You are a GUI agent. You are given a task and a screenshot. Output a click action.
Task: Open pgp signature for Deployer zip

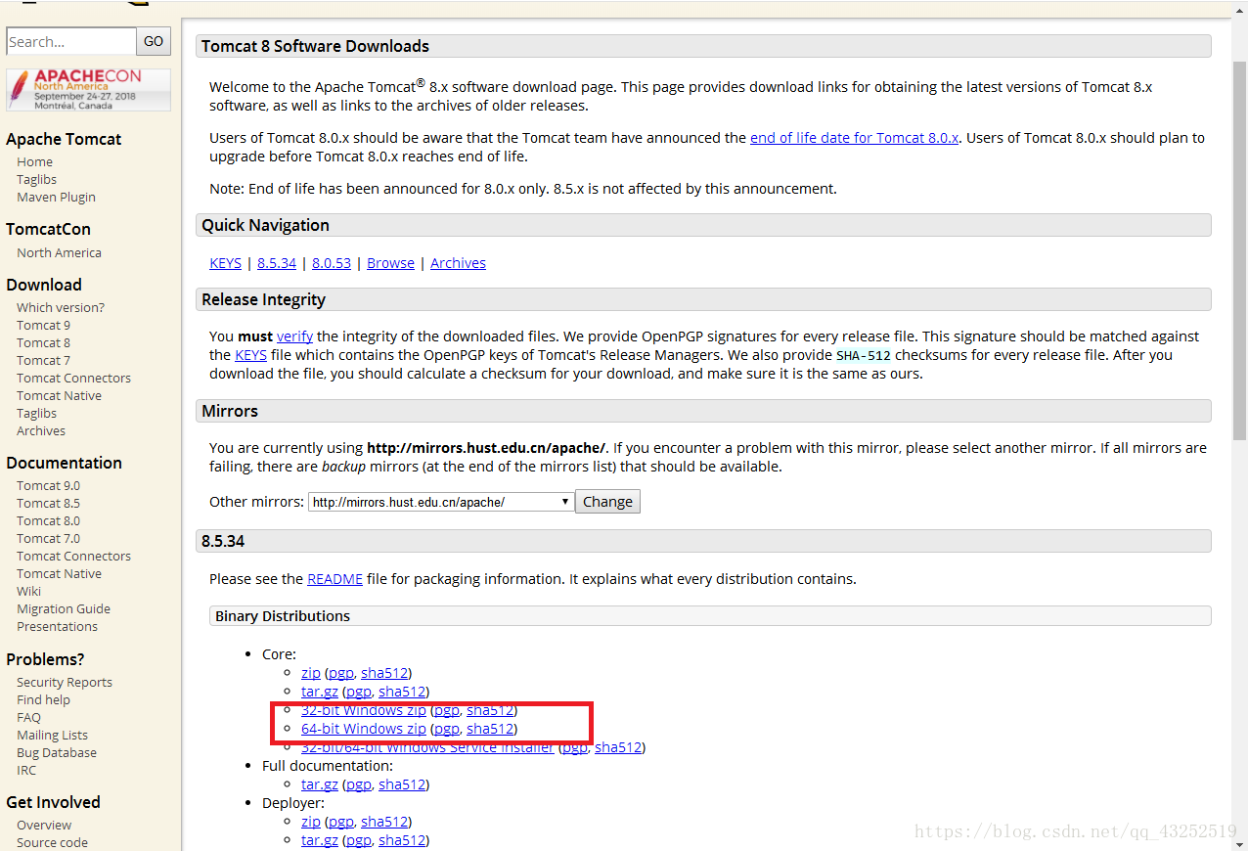(340, 822)
